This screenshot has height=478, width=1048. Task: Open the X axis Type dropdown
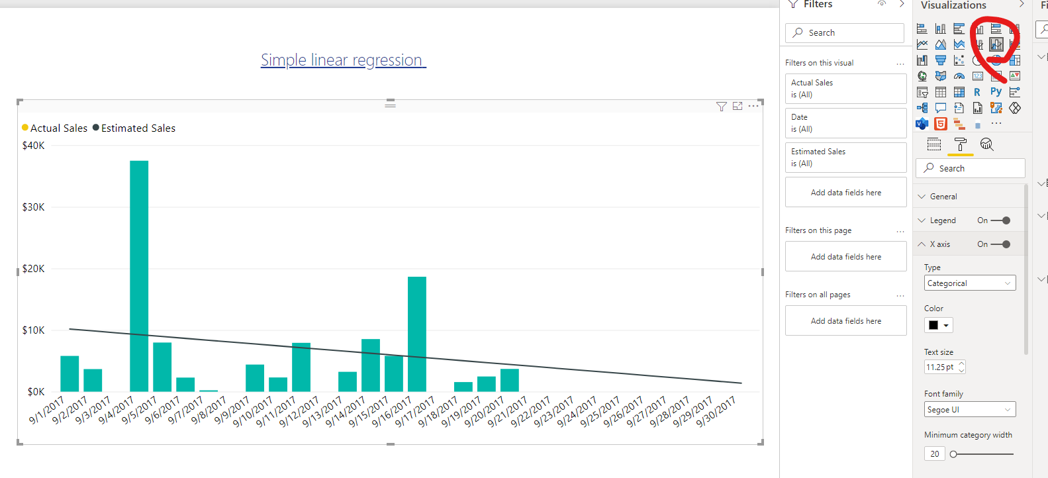click(970, 283)
